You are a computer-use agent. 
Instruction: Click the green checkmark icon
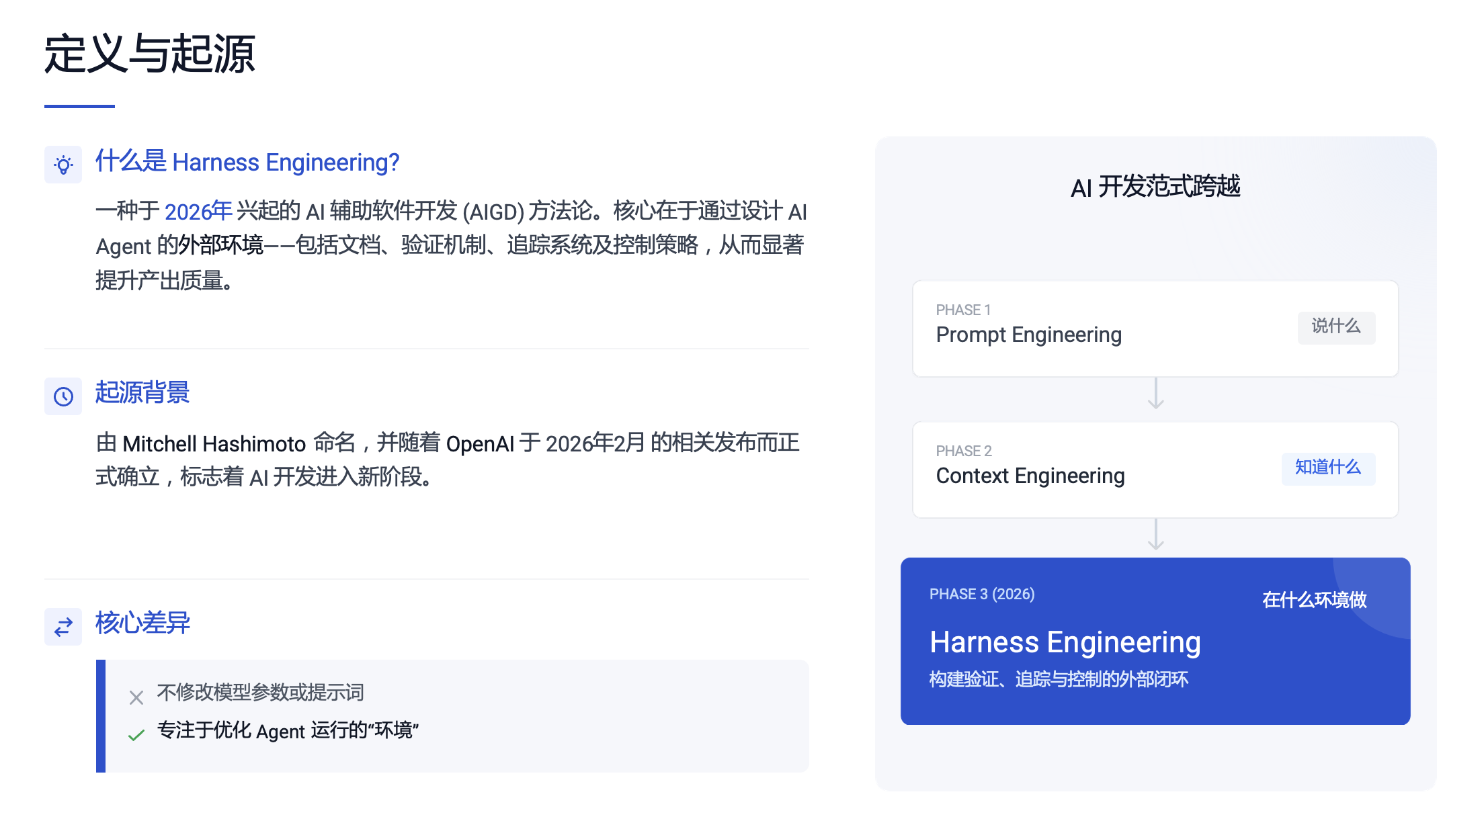pos(136,735)
